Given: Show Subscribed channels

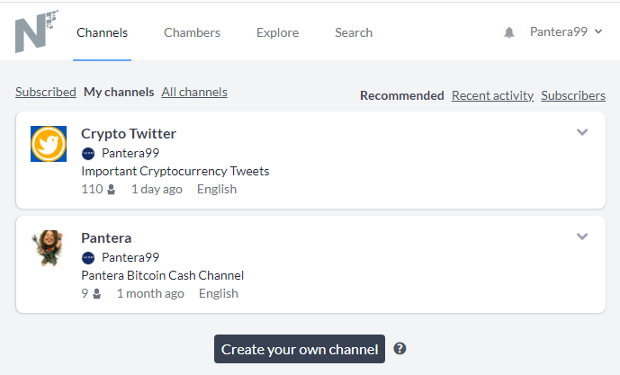Looking at the screenshot, I should tap(46, 92).
